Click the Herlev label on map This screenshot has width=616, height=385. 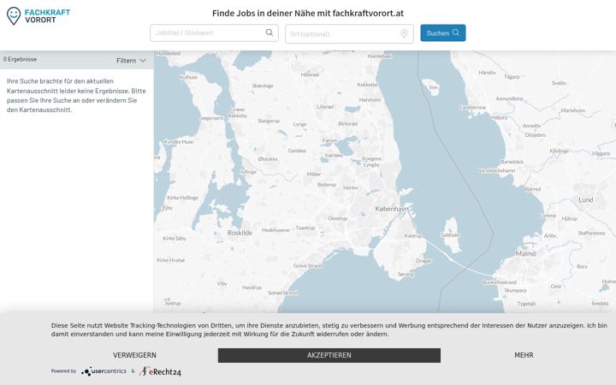click(351, 188)
